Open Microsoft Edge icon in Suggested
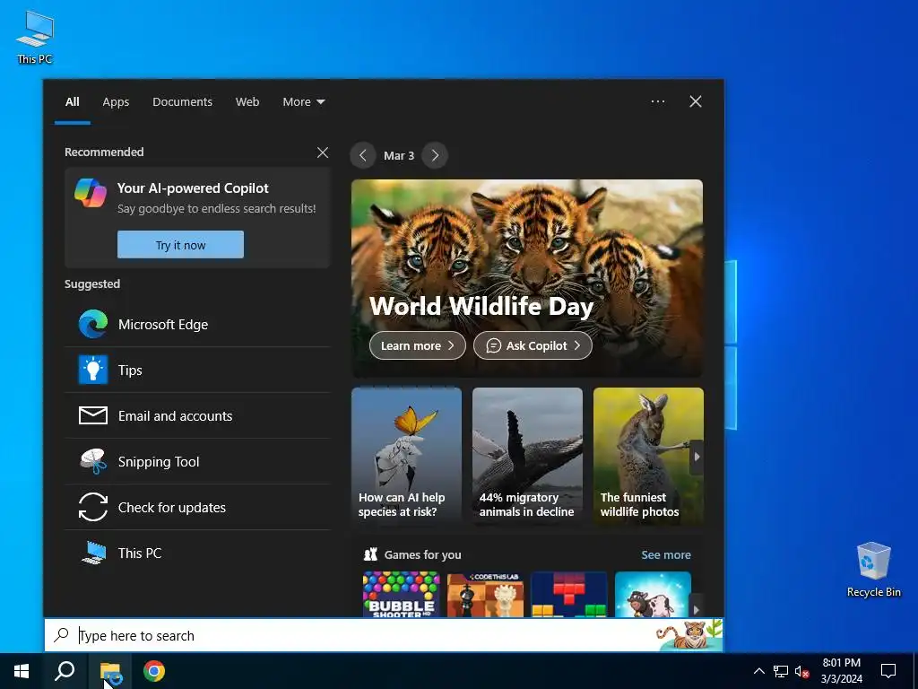This screenshot has height=689, width=918. [x=93, y=324]
